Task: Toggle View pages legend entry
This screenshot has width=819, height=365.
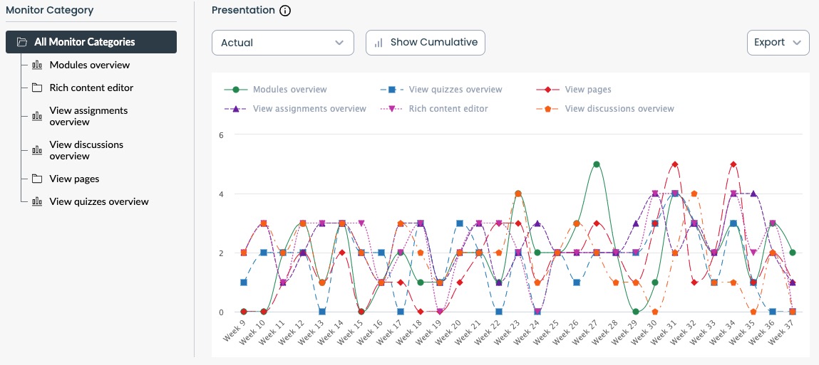Action: (x=587, y=90)
